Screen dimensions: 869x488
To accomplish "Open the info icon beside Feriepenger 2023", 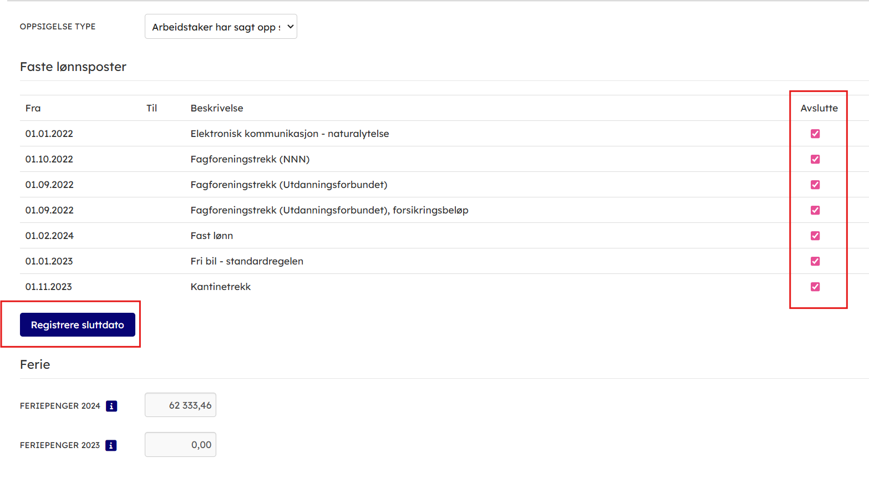I will point(111,445).
